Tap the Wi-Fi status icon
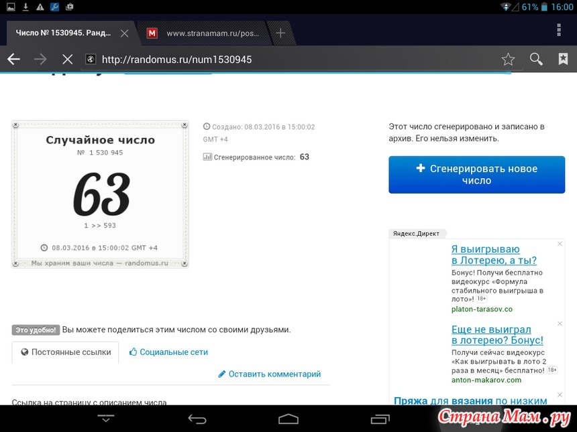577x432 pixels. [x=506, y=7]
